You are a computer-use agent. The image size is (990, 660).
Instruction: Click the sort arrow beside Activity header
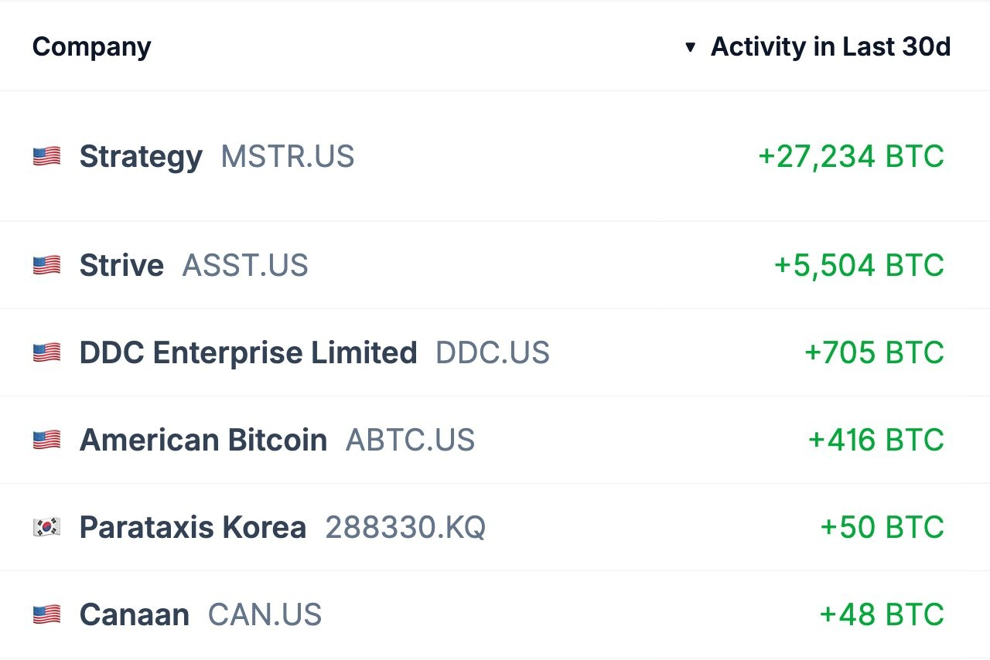click(691, 48)
